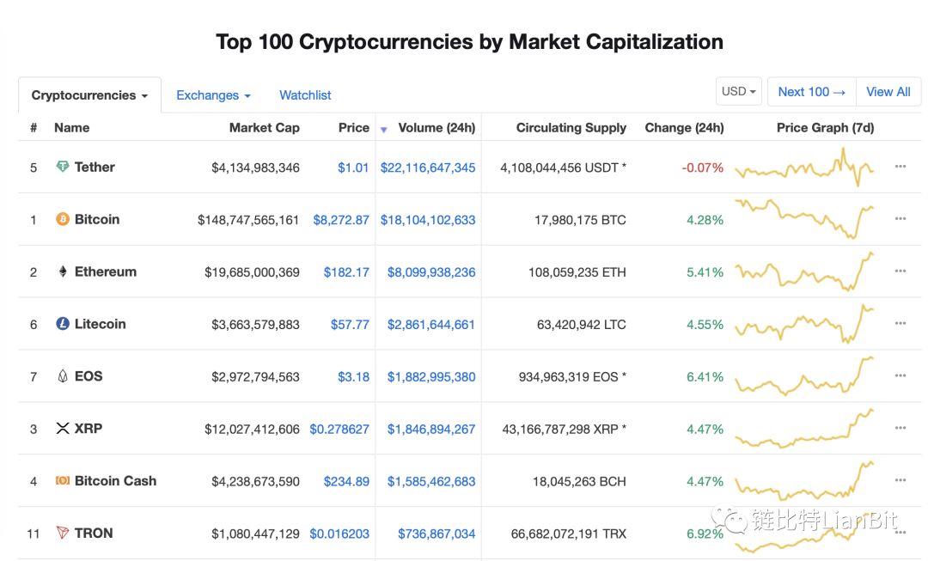Open more options for Ethereum row

[x=900, y=271]
